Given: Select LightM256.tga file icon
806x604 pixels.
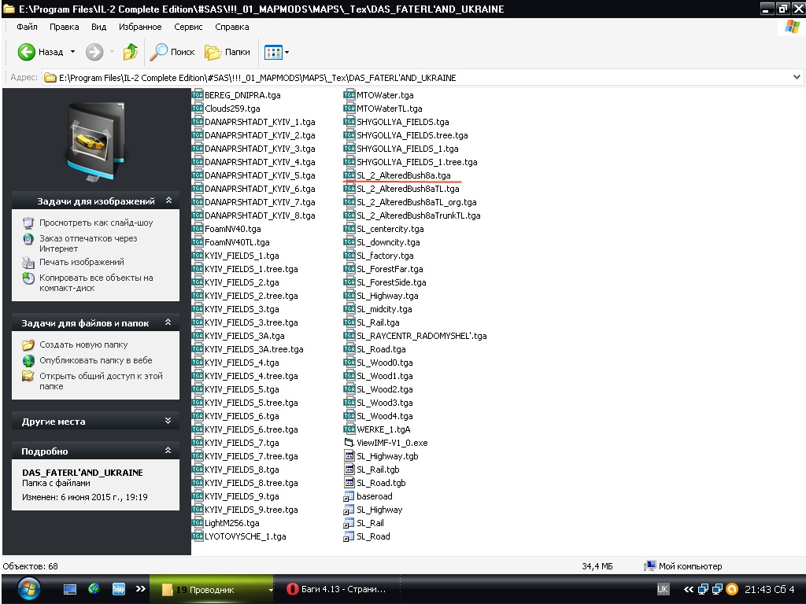Looking at the screenshot, I should click(x=198, y=523).
